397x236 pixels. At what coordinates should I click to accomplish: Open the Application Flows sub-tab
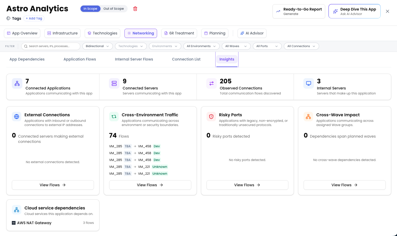click(80, 59)
